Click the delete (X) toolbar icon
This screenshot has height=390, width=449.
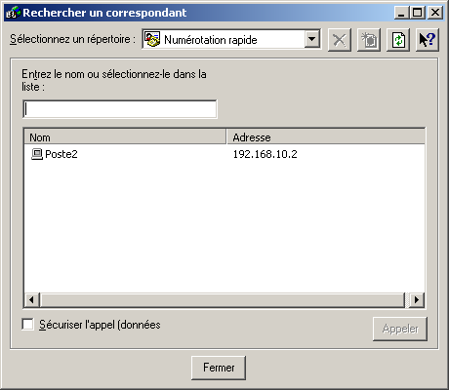coord(340,40)
